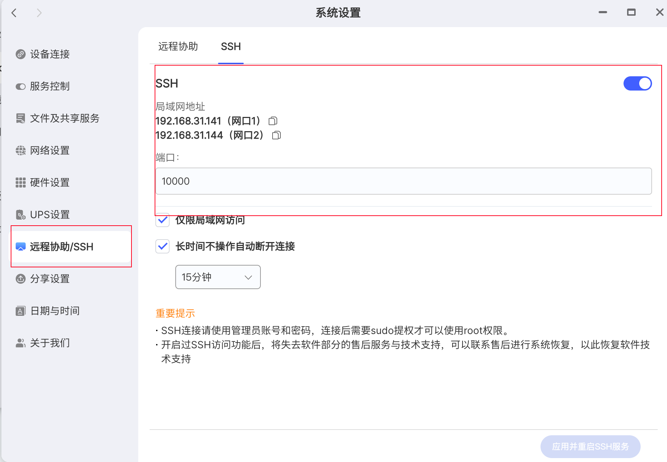Select the SSH tab
667x462 pixels.
click(231, 46)
